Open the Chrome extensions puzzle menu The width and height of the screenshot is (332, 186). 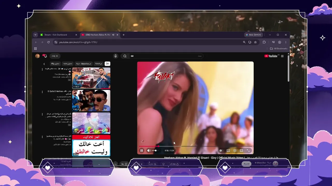click(264, 42)
